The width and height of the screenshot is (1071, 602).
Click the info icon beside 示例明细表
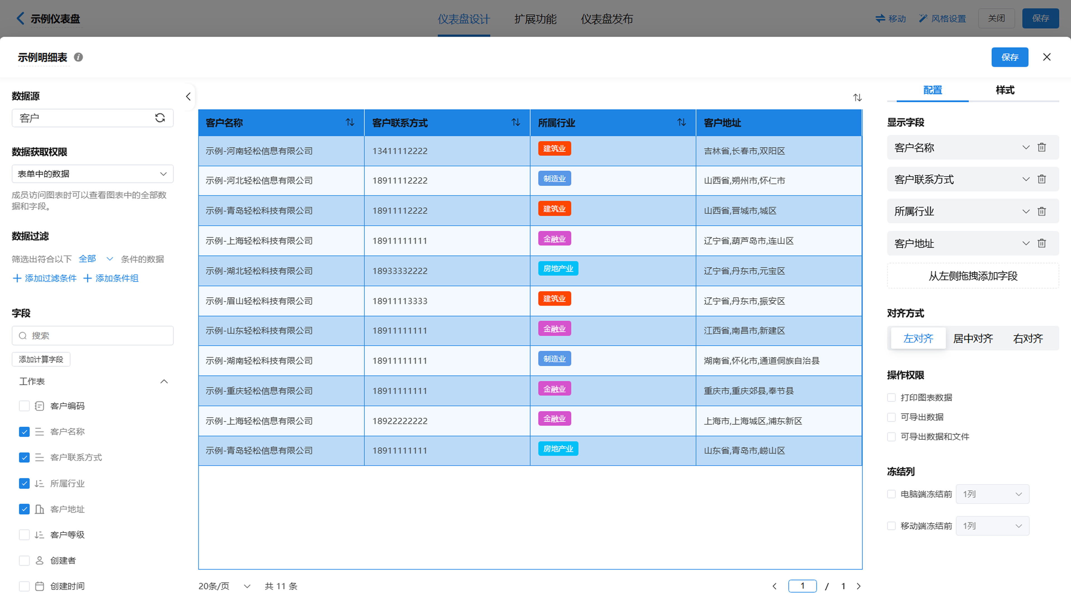[78, 57]
